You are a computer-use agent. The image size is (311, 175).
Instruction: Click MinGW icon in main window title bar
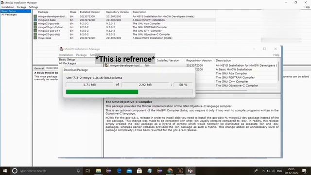[x=2, y=2]
